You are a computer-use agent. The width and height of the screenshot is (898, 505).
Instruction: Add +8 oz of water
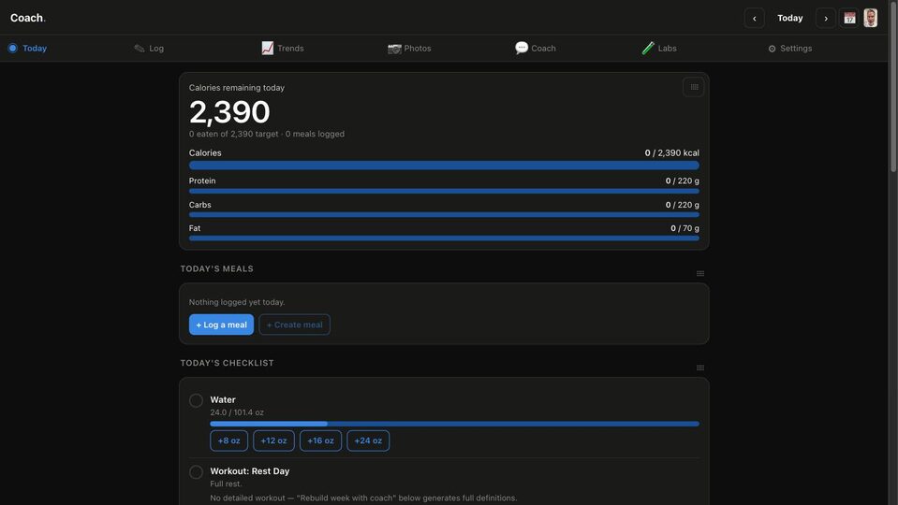tap(229, 440)
